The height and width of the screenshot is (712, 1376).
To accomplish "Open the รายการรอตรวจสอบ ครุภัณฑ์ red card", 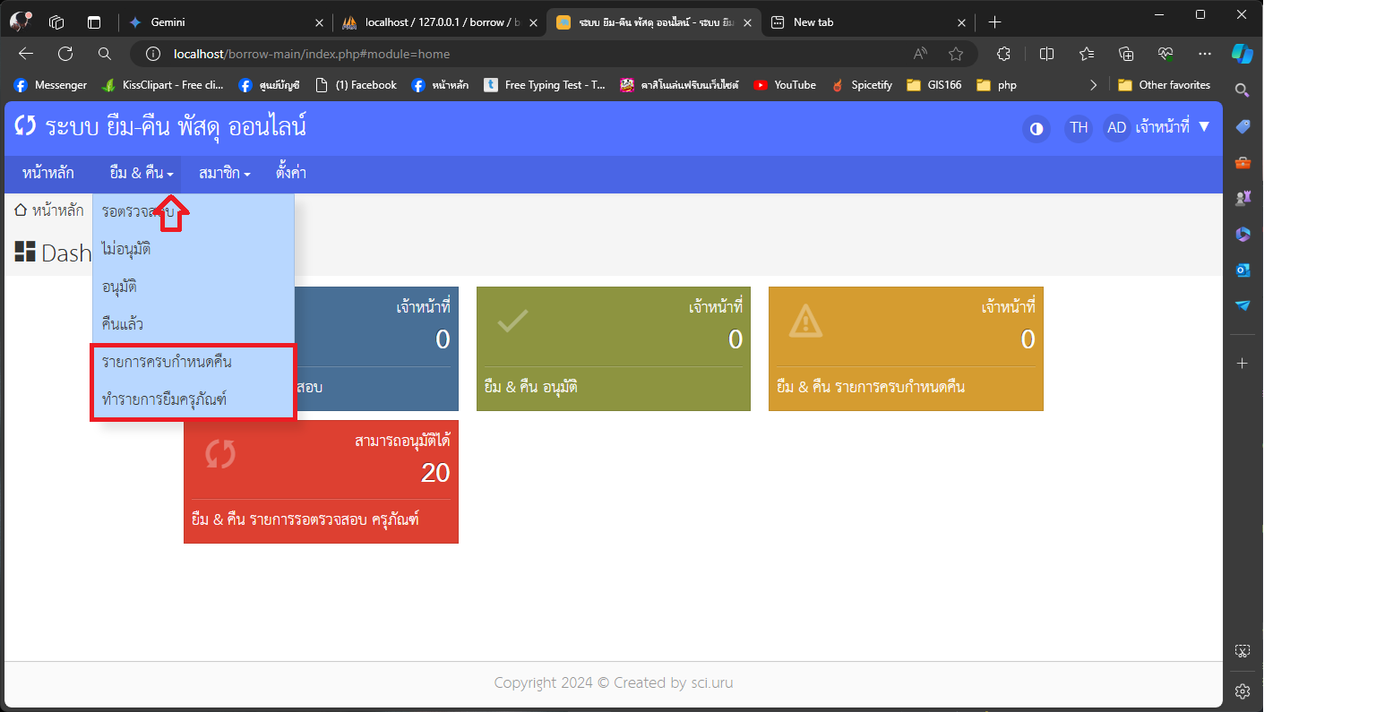I will pos(321,482).
